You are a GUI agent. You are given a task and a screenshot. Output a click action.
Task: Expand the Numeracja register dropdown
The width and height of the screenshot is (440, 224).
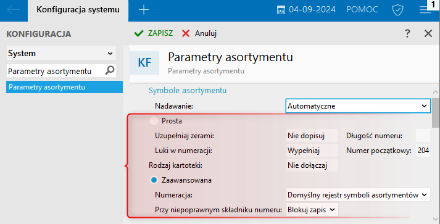point(358,195)
